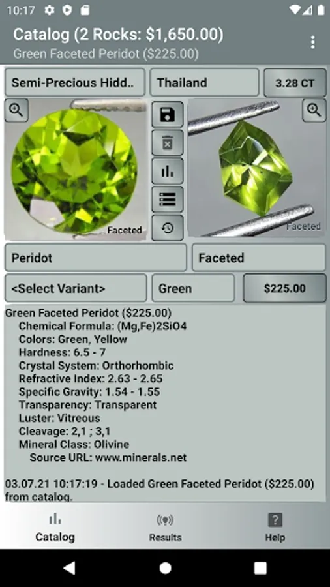Change the Thailand origin dropdown
Screen dimensions: 330x587
click(204, 82)
